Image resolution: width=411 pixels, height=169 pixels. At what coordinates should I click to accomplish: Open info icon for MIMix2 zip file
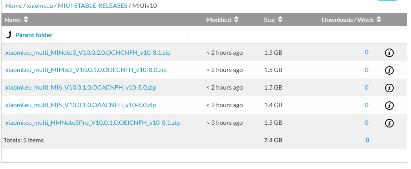(x=389, y=70)
